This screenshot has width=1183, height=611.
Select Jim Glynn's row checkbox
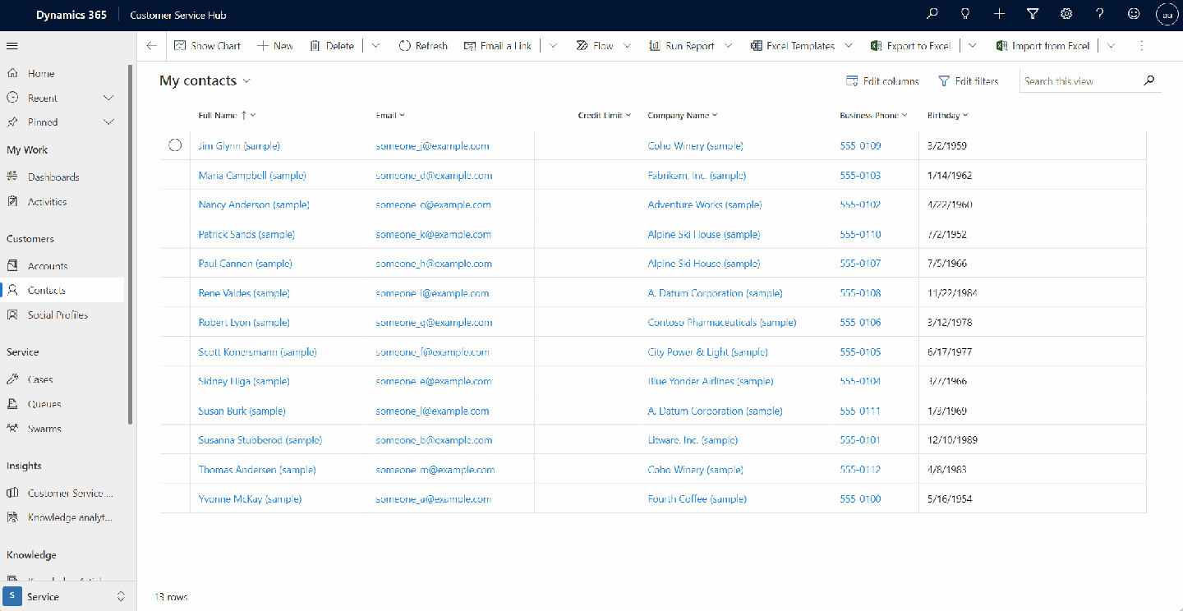tap(175, 145)
